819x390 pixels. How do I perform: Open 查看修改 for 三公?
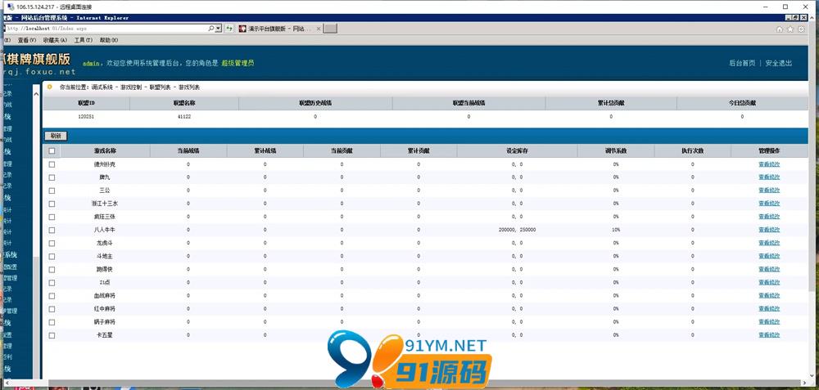(769, 191)
